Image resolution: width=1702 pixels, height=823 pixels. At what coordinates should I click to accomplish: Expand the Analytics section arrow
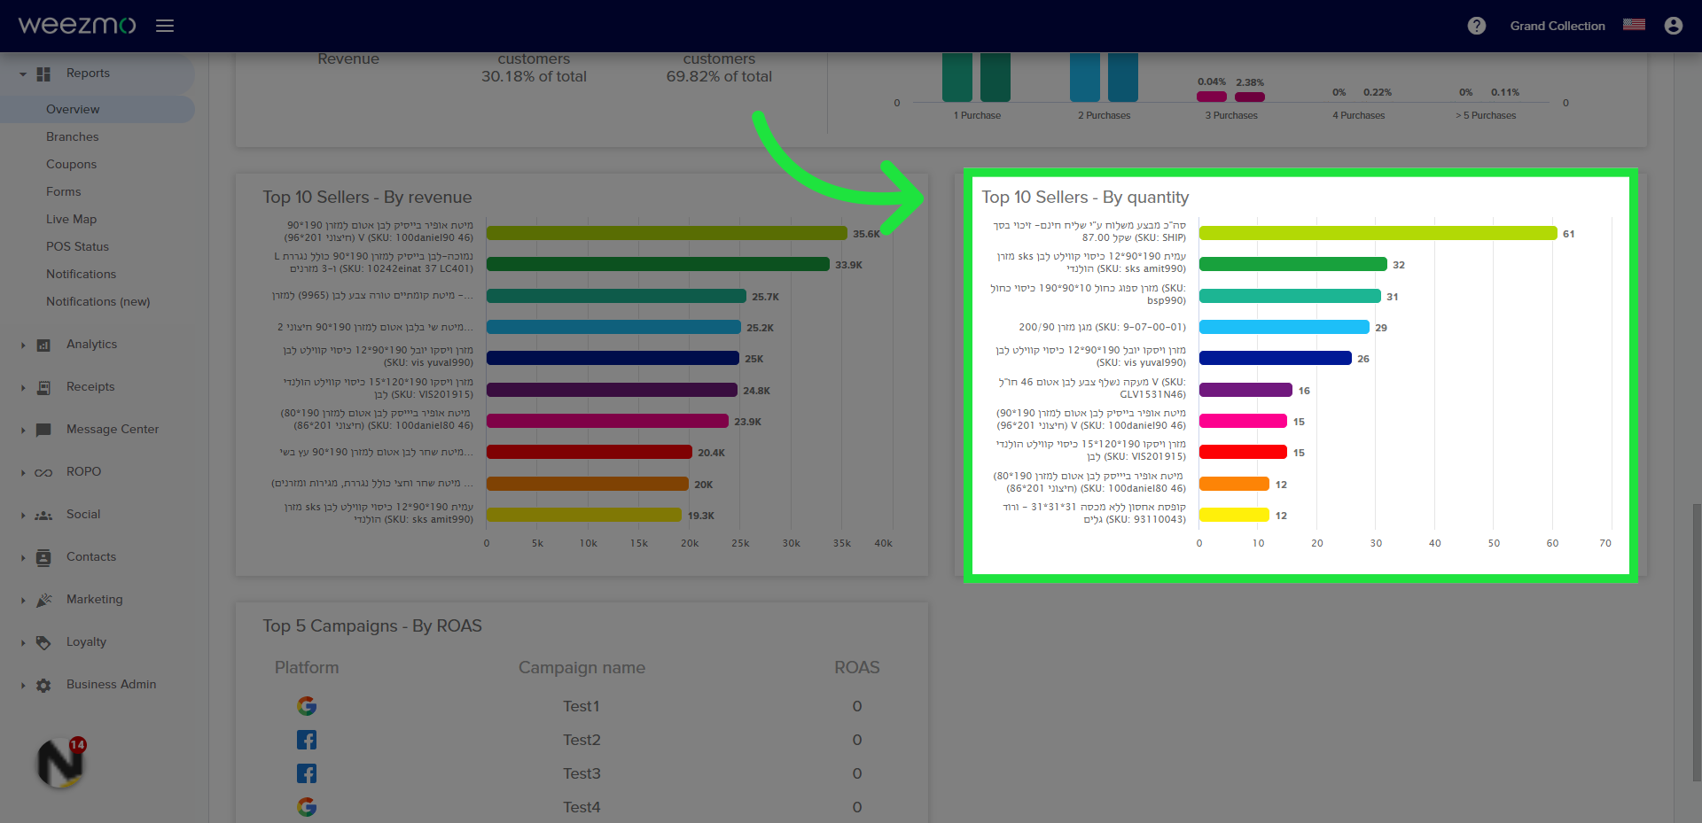(x=23, y=345)
